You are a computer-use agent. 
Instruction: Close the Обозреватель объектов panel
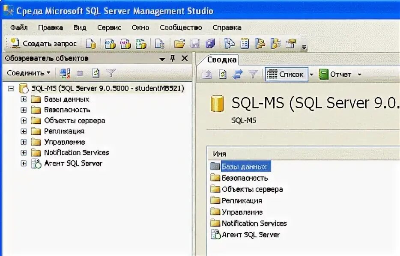(x=185, y=58)
